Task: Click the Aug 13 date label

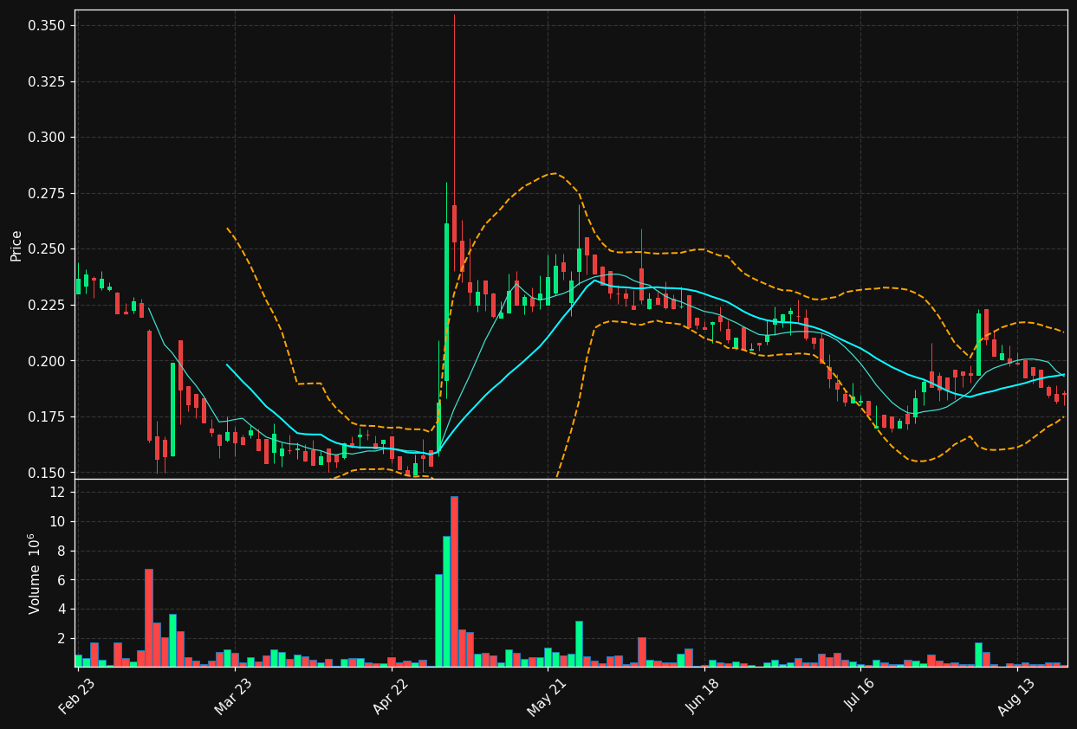Action: 1016,697
